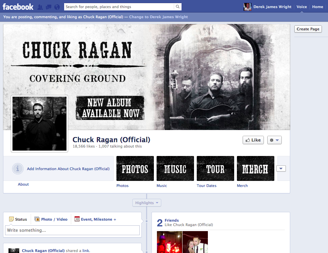The height and width of the screenshot is (253, 328).
Task: Click the Status note icon
Action: point(11,219)
